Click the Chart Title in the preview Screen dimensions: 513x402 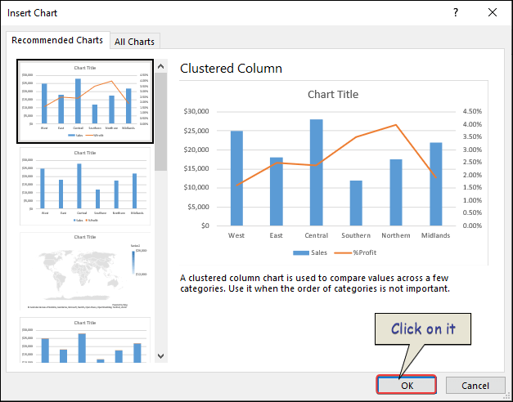[333, 95]
